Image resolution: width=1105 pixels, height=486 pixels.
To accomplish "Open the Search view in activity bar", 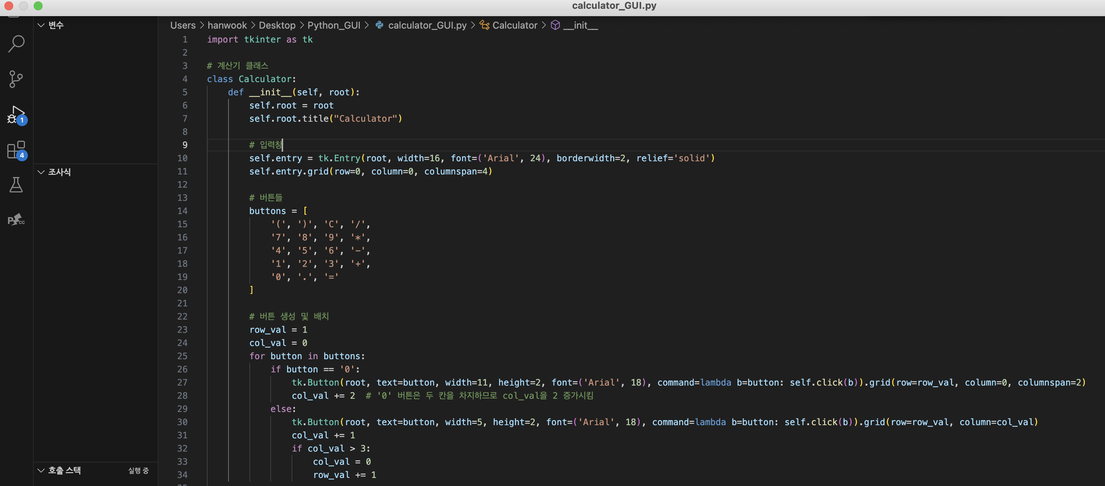I will [16, 43].
